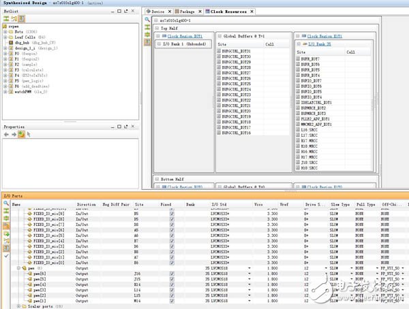
Task: Switch to the Package tab
Action: click(185, 12)
